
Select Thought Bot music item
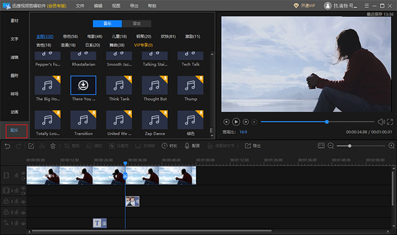point(155,88)
